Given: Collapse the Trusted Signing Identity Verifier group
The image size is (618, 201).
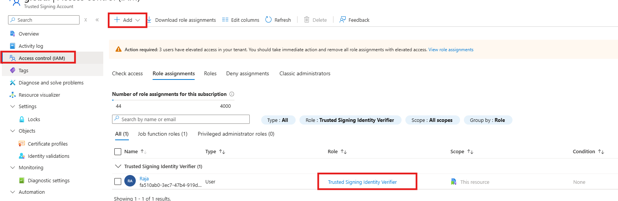Looking at the screenshot, I should point(118,166).
